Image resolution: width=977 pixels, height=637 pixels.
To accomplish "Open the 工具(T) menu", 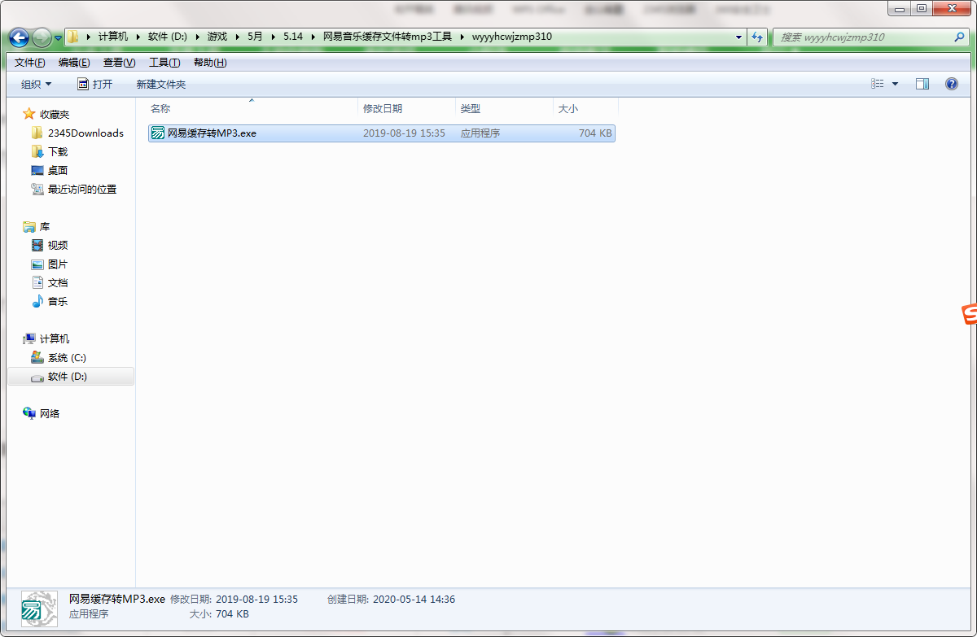I will (164, 63).
